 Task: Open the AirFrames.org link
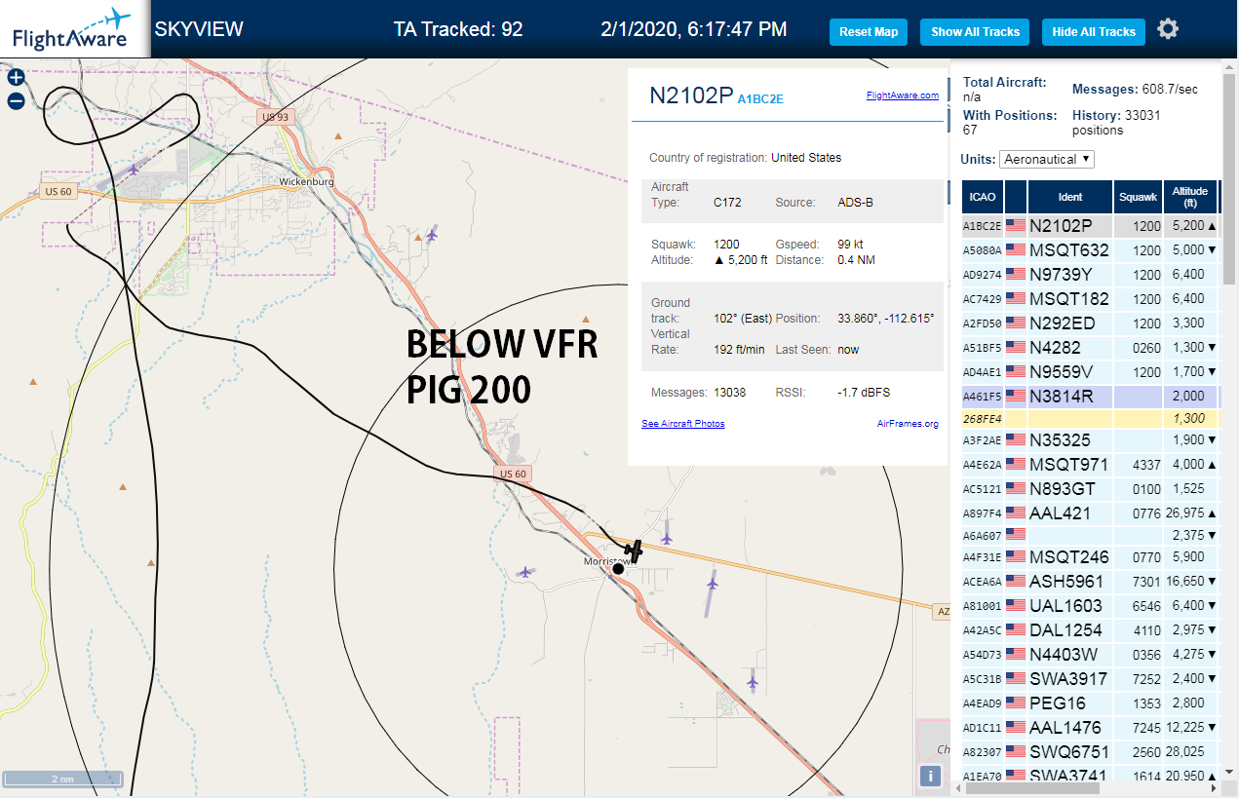coord(908,424)
